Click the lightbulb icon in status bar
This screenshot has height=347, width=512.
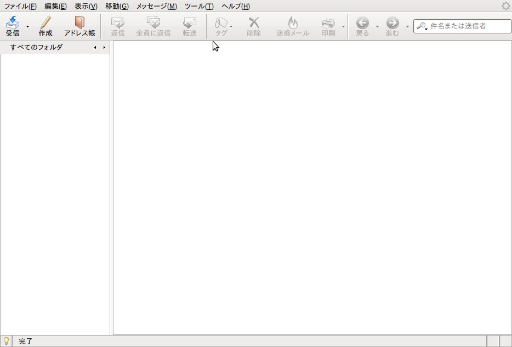point(6,341)
